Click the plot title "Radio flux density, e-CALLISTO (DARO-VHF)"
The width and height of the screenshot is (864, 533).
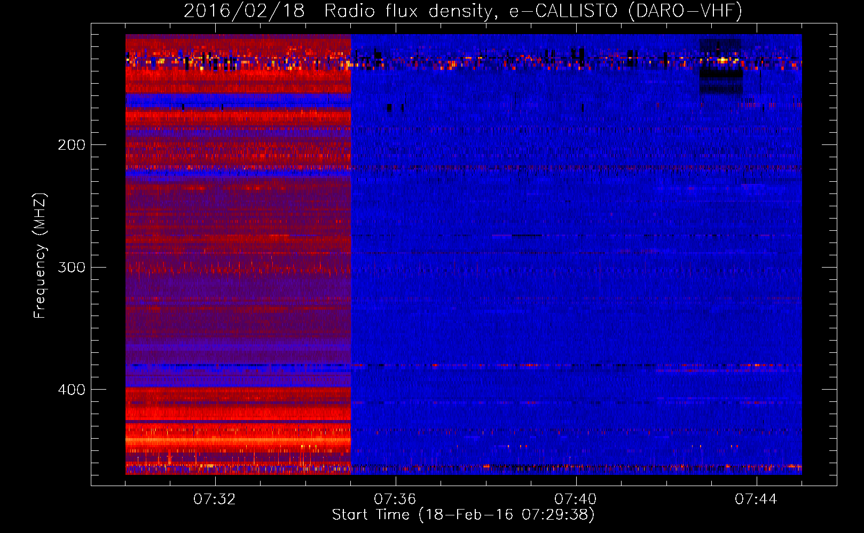[x=533, y=11]
